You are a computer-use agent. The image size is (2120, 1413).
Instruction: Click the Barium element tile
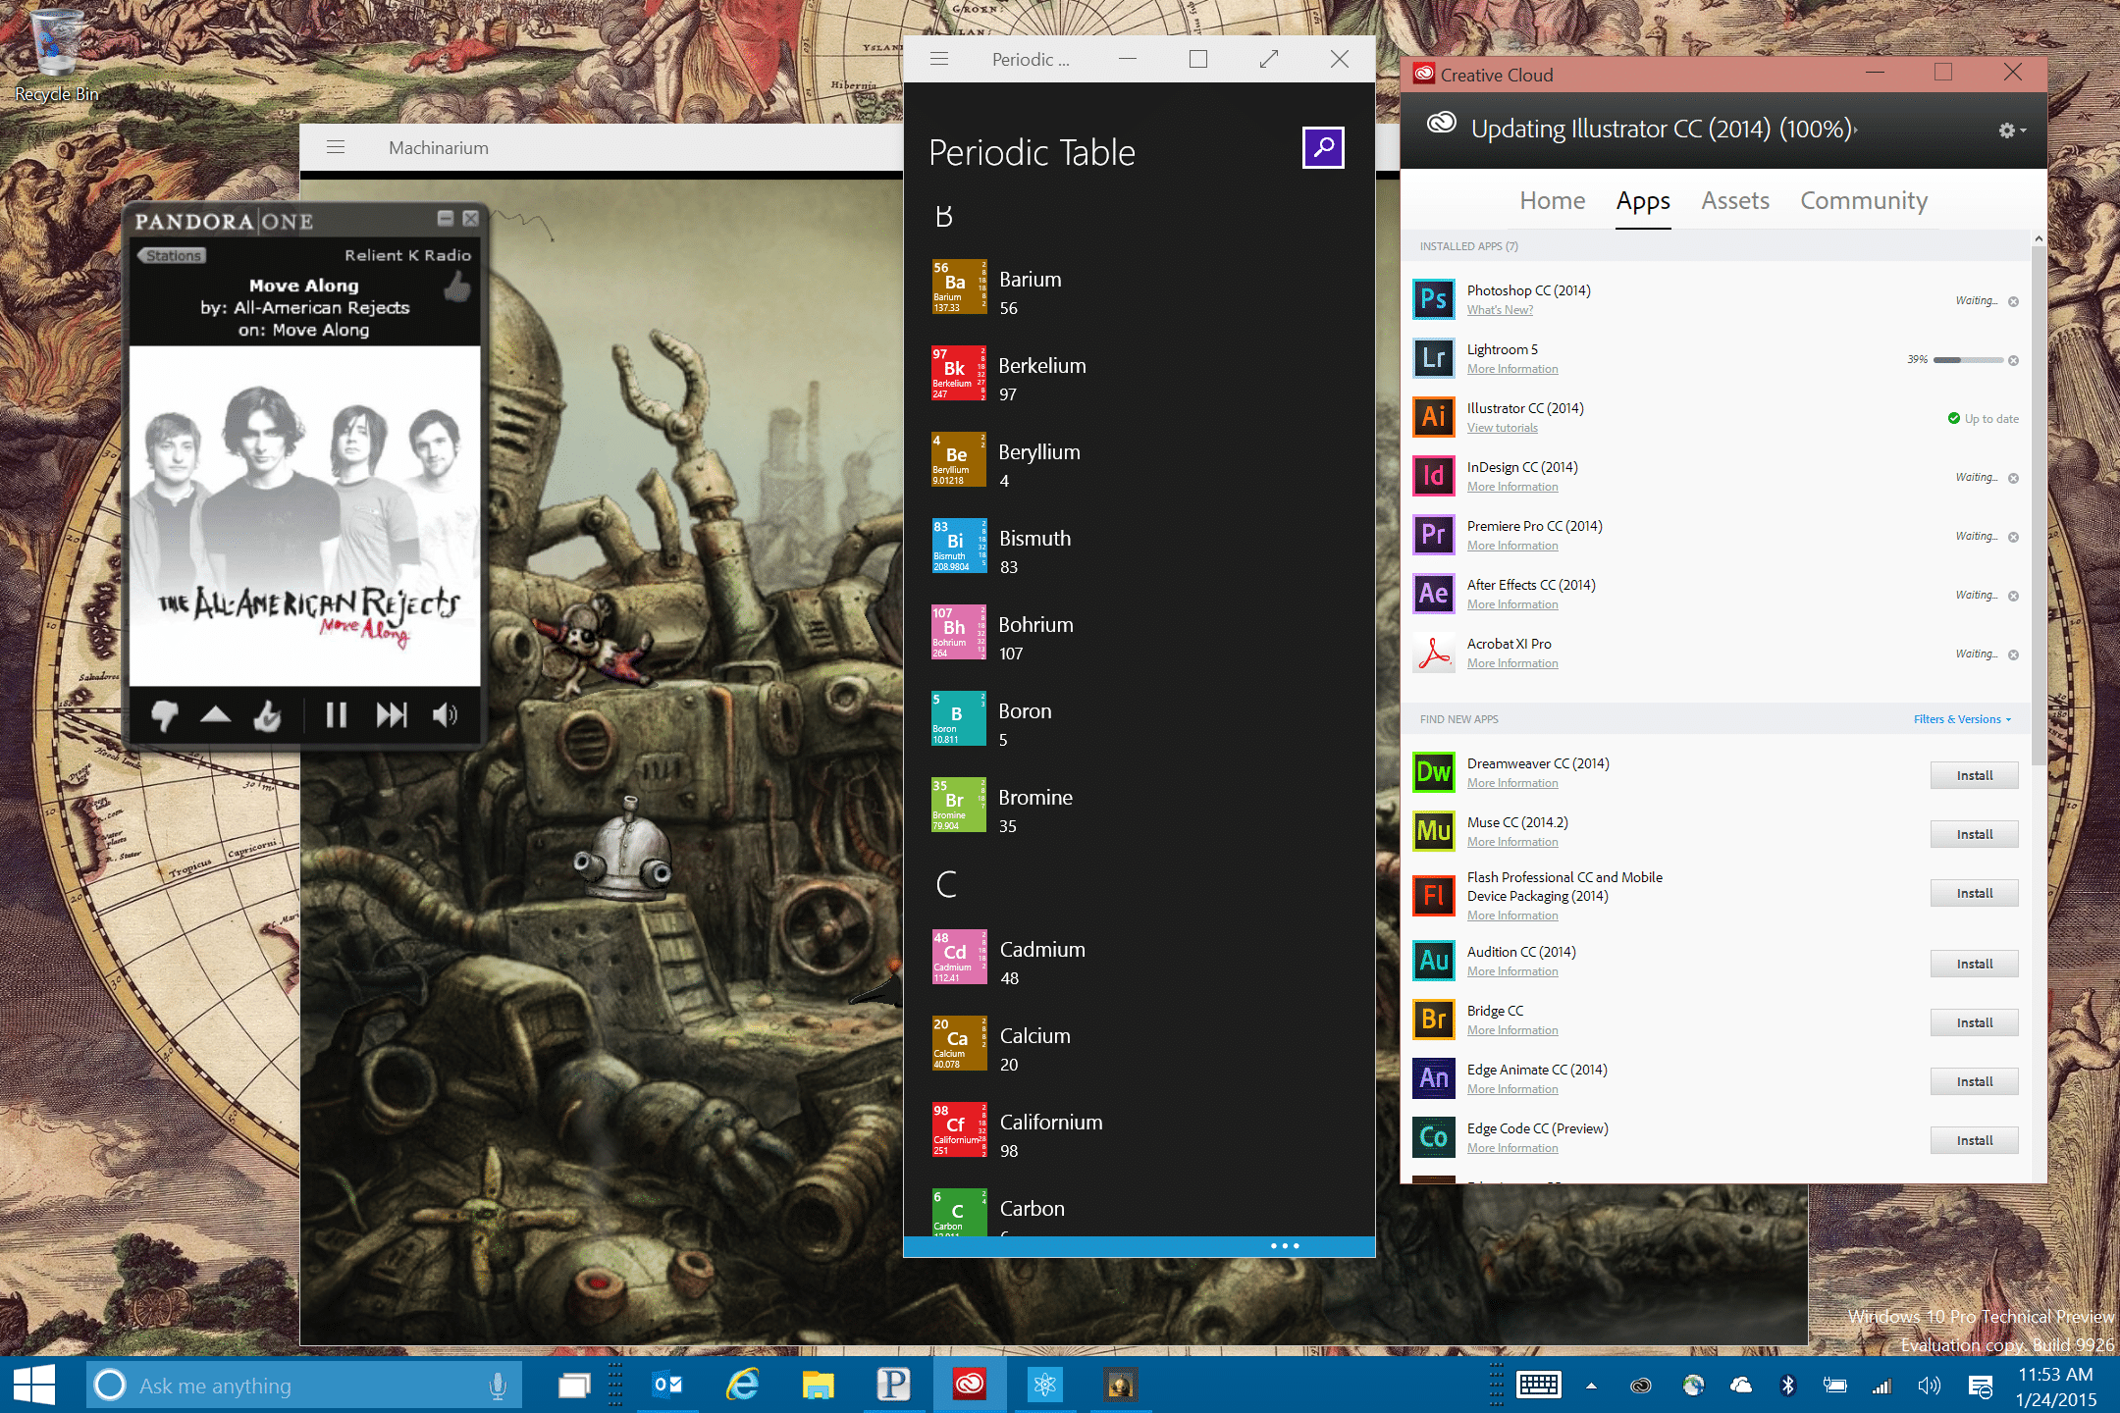coord(959,287)
